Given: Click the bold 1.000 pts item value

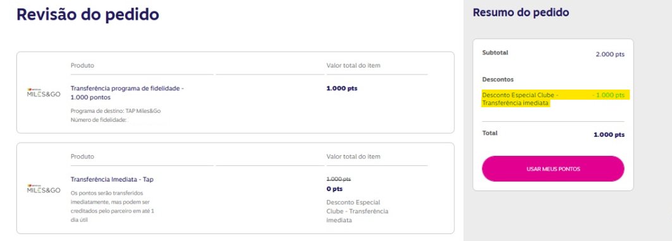Looking at the screenshot, I should [x=341, y=88].
